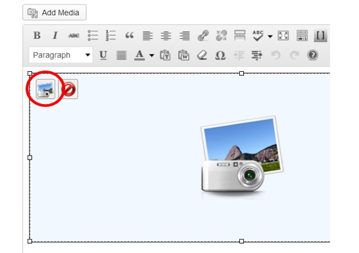Apply blockquote formatting
The height and width of the screenshot is (253, 359).
(130, 36)
